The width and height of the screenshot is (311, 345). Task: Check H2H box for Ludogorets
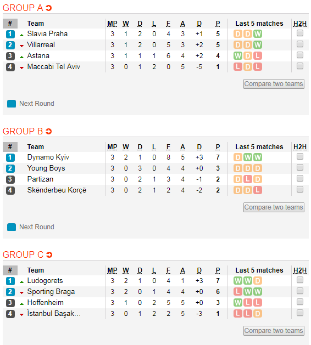point(300,280)
